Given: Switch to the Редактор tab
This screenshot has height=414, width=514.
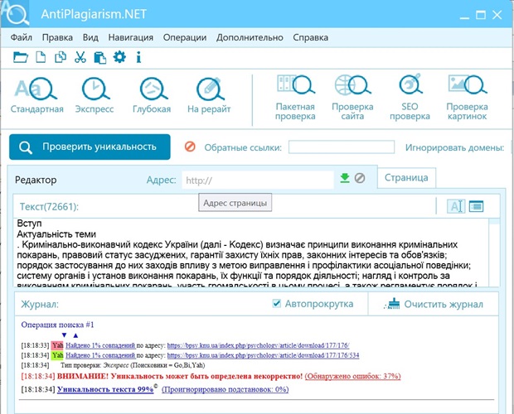Looking at the screenshot, I should (36, 180).
